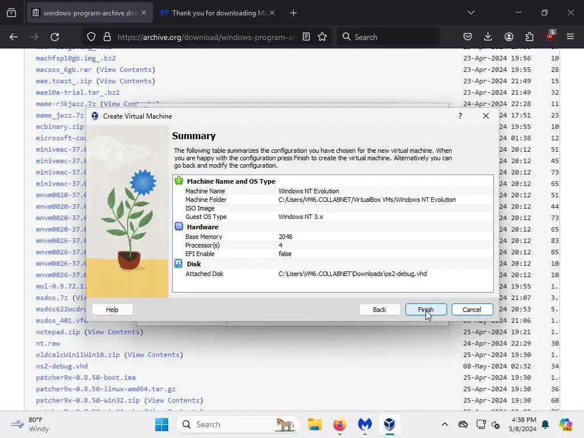
Task: Go back to previous page
Action: [14, 37]
